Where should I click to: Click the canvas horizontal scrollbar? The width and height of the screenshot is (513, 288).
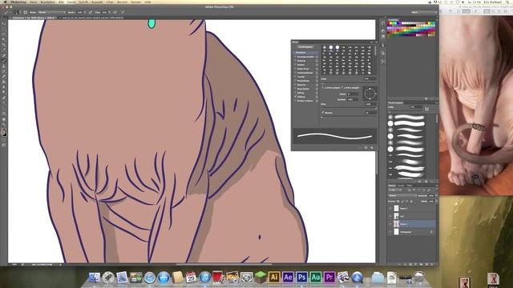(224, 265)
